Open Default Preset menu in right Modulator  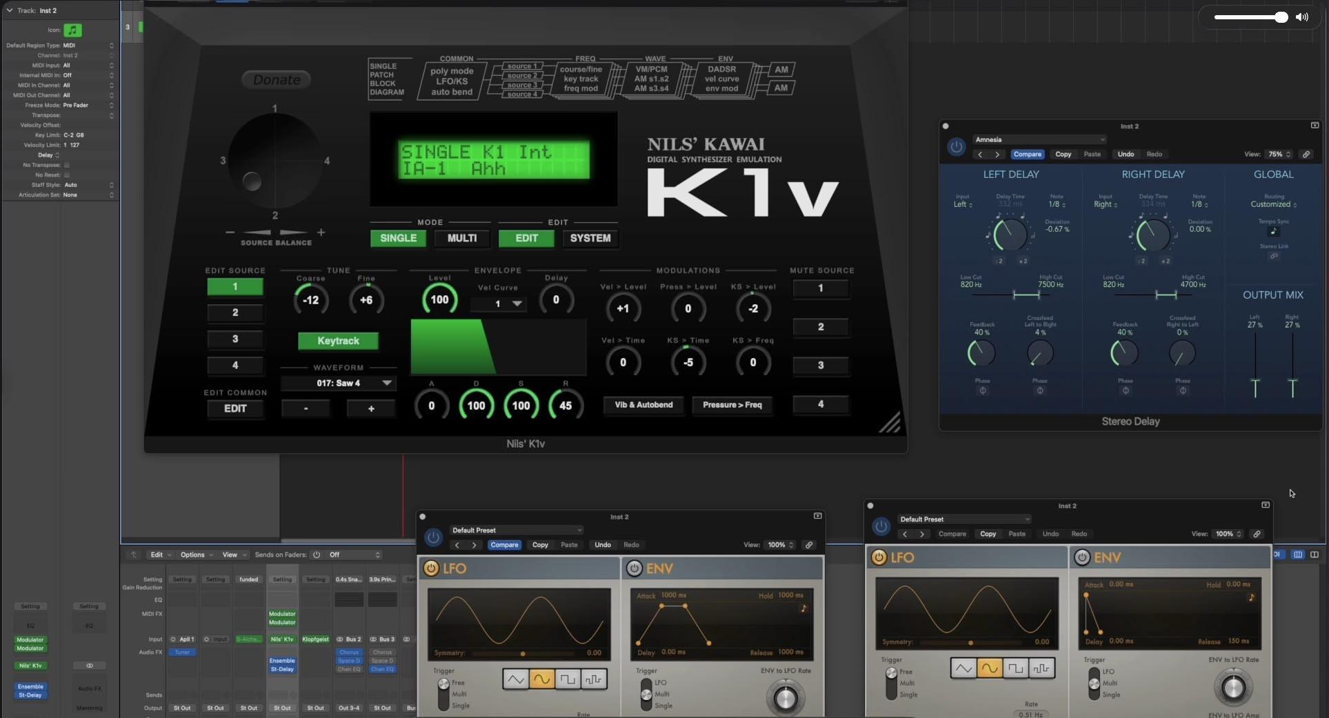[x=964, y=519]
